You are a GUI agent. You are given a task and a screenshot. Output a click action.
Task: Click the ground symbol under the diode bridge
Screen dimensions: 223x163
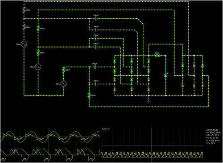(x=149, y=102)
